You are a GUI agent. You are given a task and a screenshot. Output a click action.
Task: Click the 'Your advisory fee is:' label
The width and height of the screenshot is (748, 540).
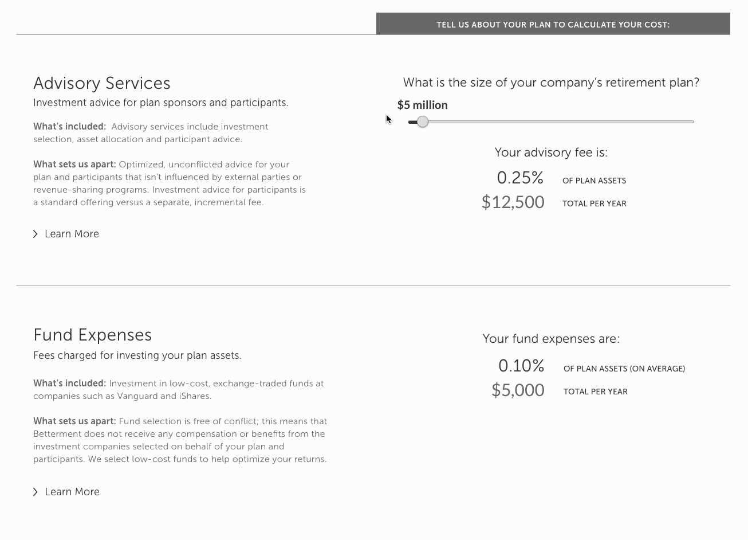pos(551,152)
